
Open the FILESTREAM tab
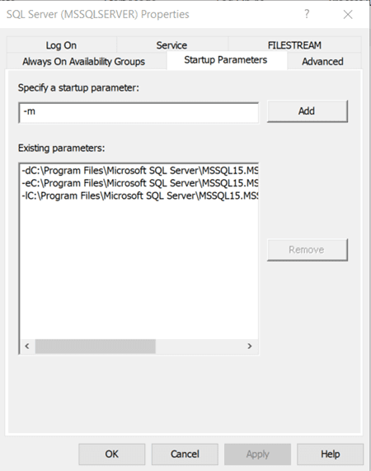294,45
